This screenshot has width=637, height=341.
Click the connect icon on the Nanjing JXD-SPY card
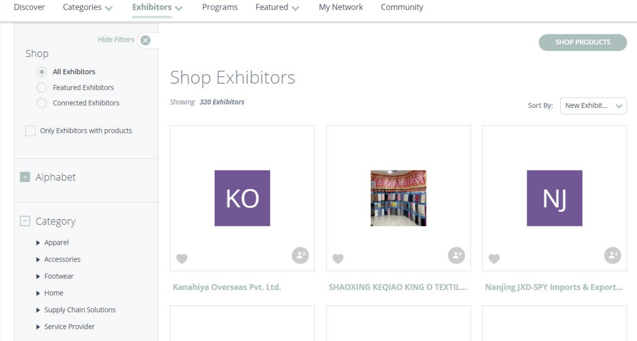click(x=613, y=255)
